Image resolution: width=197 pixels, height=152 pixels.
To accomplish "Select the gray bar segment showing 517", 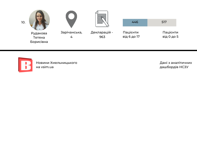I will tap(162, 22).
